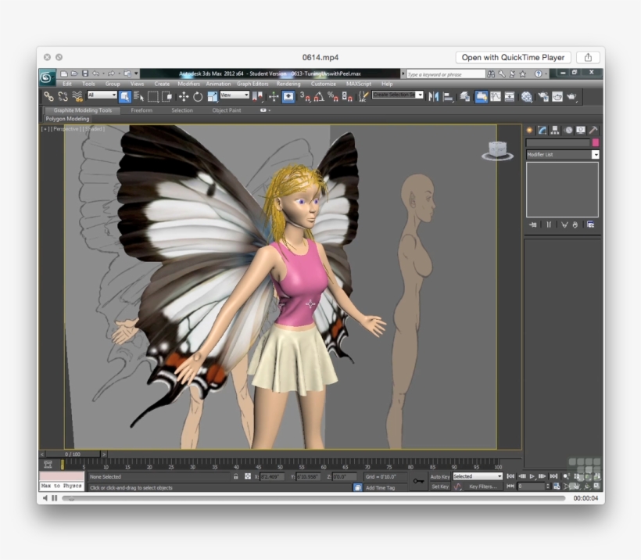Click the object color swatch

coord(596,142)
